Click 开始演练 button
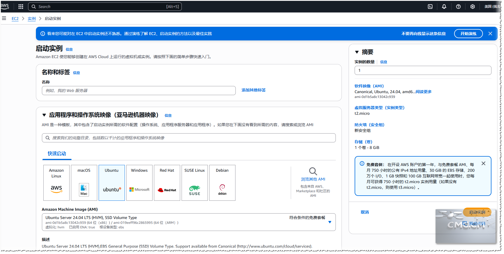Image resolution: width=504 pixels, height=254 pixels. click(x=468, y=34)
